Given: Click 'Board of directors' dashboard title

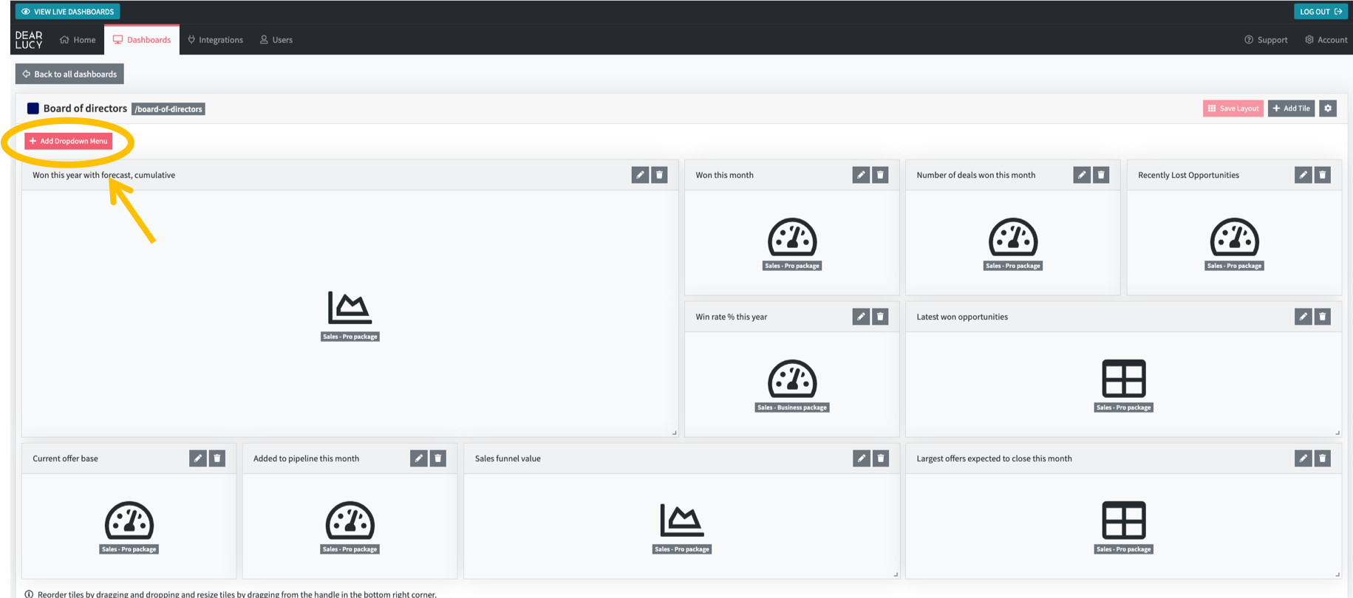Looking at the screenshot, I should [x=85, y=109].
